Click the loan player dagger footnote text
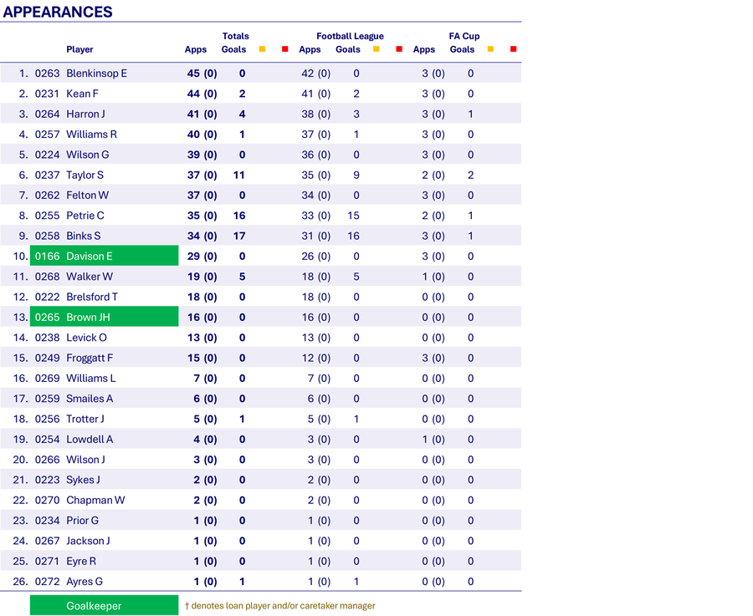753x616 pixels. 280,605
